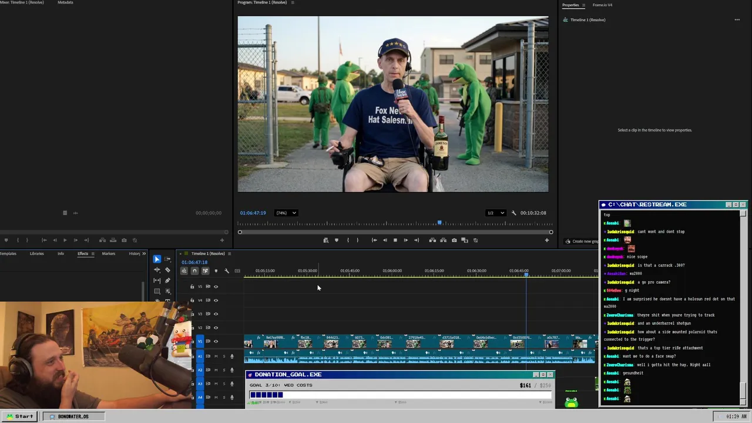Step forward one frame in Program monitor
Screen dimensions: 752x423
click(406, 240)
